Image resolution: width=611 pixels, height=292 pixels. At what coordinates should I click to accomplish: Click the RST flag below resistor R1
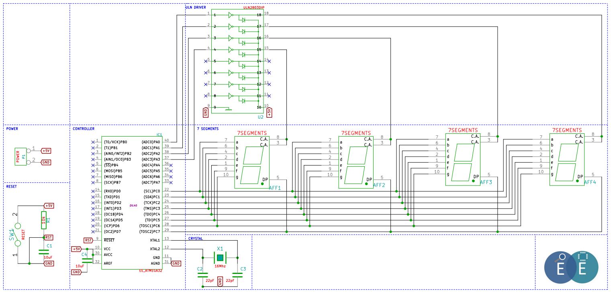[48, 237]
